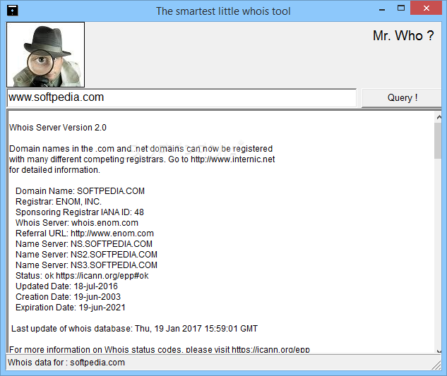Click 'Updated Date: 18-jul-2016' line
This screenshot has height=376, width=447.
point(66,286)
